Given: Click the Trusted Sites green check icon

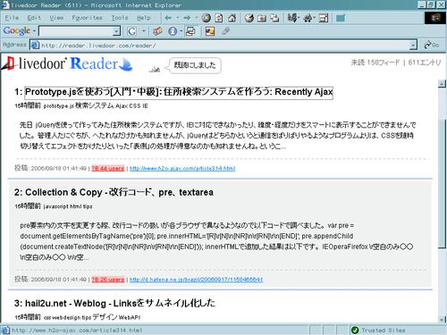Looking at the screenshot, I should click(355, 330).
